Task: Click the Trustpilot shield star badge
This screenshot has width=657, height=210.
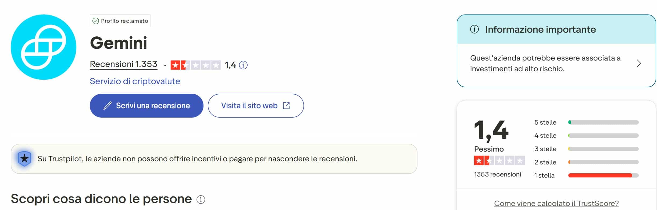Action: pos(24,159)
